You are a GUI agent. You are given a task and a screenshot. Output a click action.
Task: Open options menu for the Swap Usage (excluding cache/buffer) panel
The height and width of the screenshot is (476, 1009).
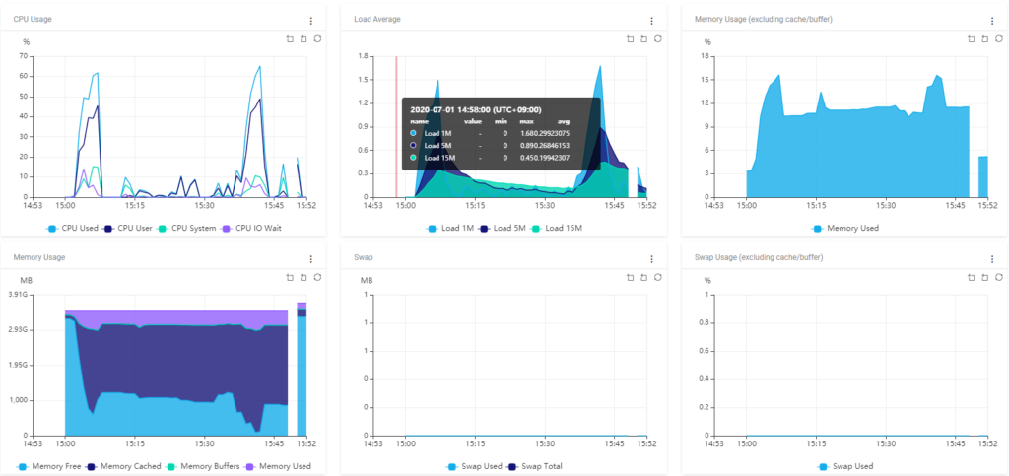[x=992, y=259]
